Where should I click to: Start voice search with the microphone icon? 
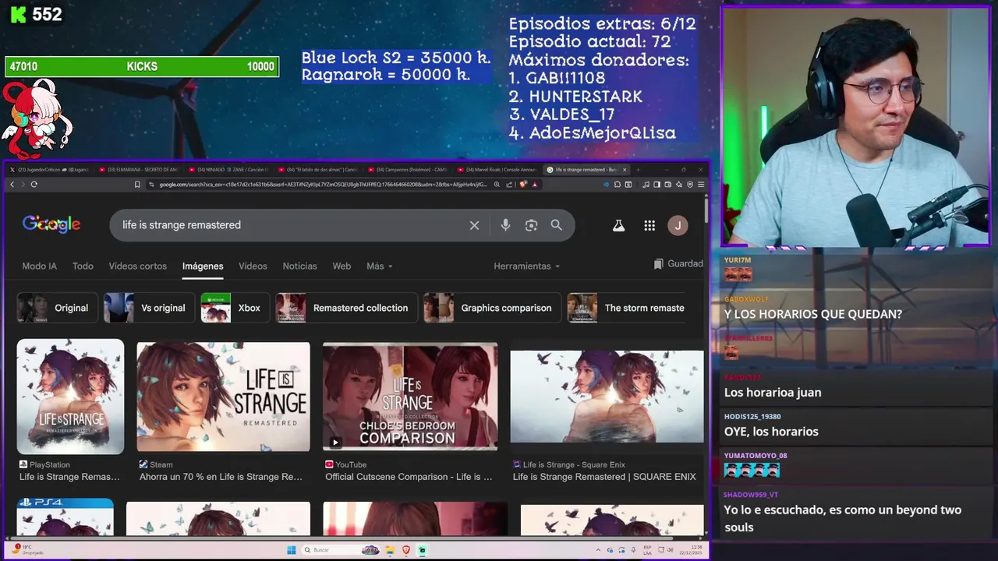pyautogui.click(x=505, y=225)
